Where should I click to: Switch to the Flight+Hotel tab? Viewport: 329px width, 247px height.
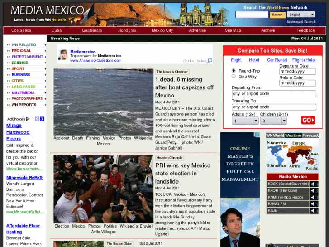pos(304,60)
